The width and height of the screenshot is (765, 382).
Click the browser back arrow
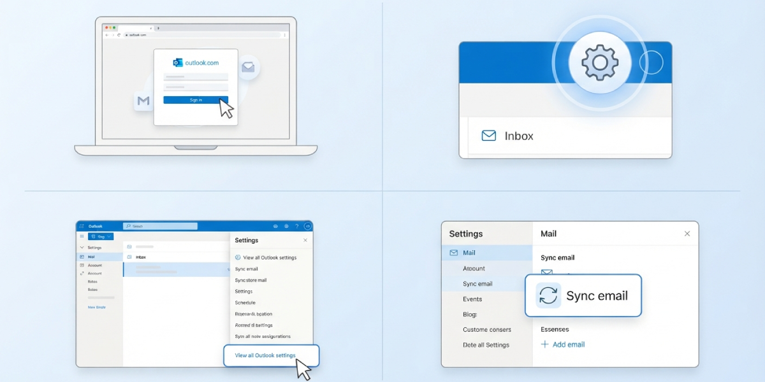tap(106, 35)
